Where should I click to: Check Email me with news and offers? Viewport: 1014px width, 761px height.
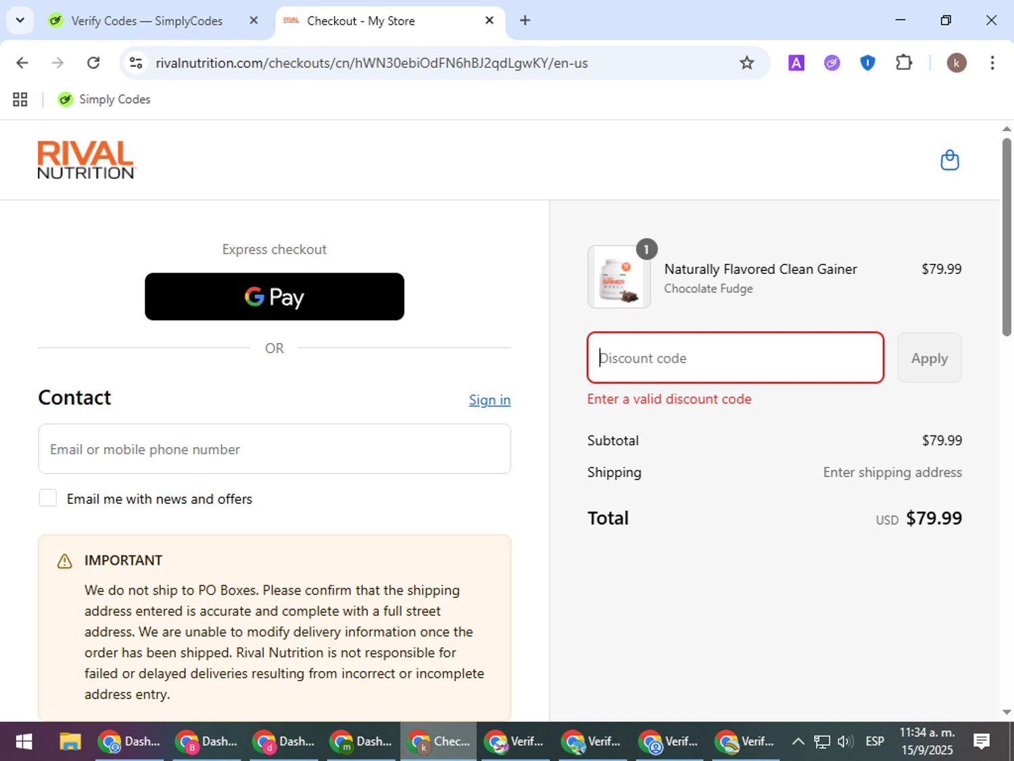[48, 499]
